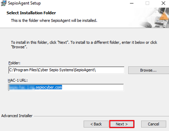The width and height of the screenshot is (169, 131).
Task: Click the "Select Installation Folder" heading
Action: point(31,13)
